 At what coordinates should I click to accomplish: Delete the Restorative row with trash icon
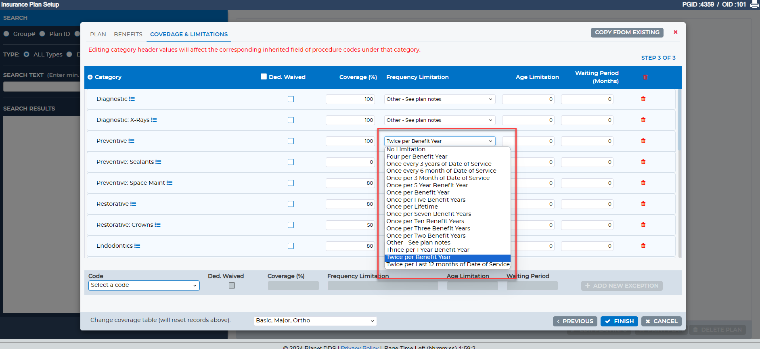(x=643, y=204)
